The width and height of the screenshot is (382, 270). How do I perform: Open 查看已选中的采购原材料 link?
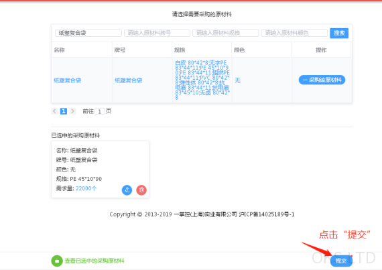tap(94, 261)
